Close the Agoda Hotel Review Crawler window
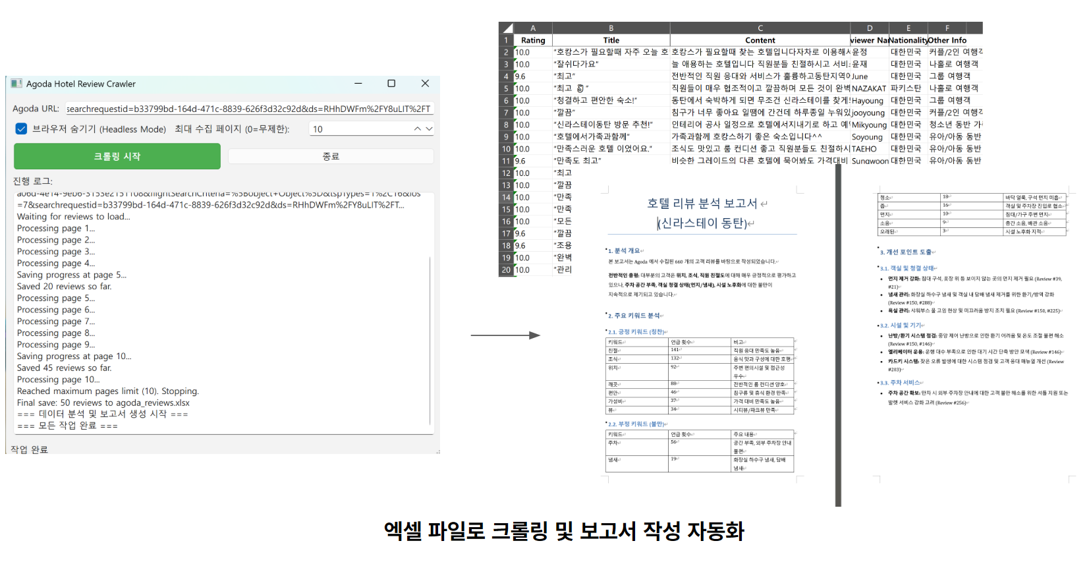 click(x=425, y=84)
